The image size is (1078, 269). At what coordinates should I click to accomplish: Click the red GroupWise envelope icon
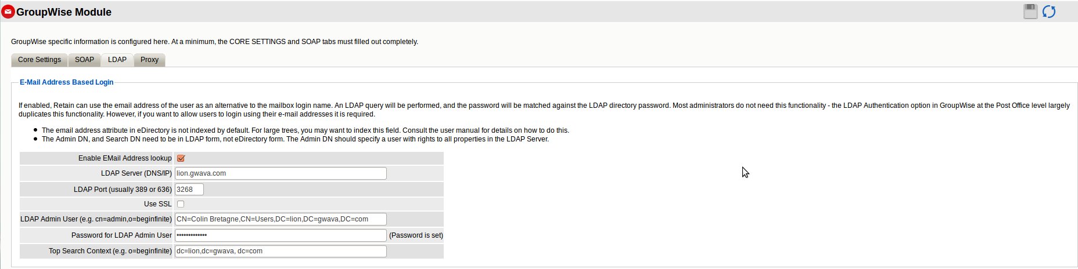point(8,12)
